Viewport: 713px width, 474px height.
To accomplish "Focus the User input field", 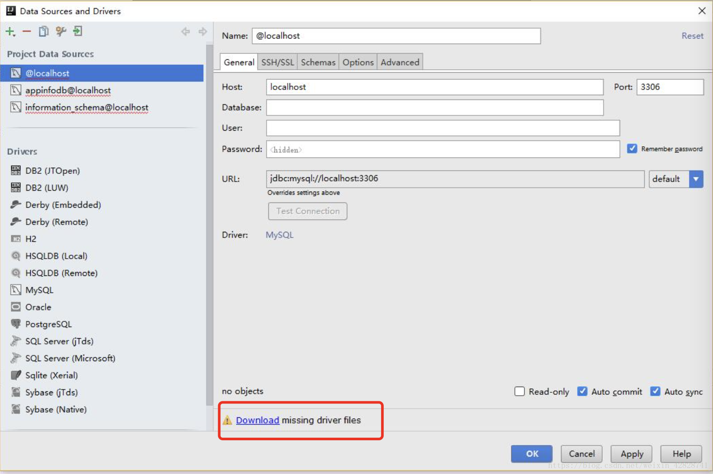I will click(x=443, y=128).
